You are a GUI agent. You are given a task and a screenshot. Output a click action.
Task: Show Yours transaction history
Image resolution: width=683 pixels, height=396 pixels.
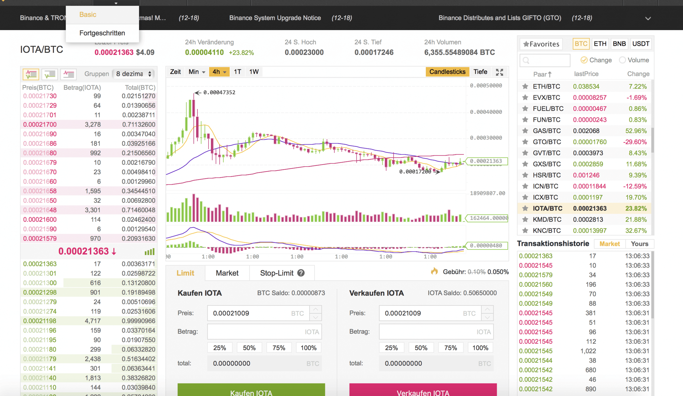(x=639, y=244)
